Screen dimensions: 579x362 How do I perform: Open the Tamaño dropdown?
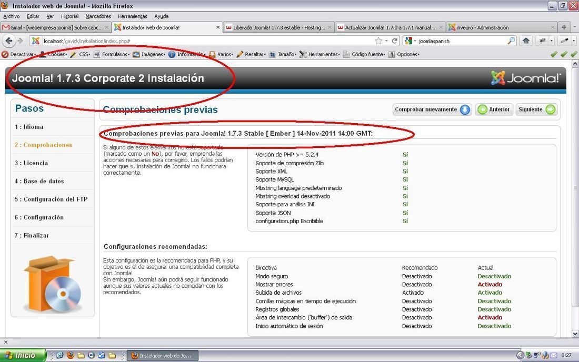point(283,54)
